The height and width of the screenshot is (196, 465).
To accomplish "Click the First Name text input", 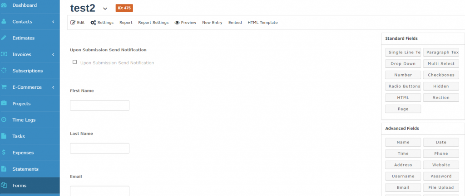I will (99, 105).
